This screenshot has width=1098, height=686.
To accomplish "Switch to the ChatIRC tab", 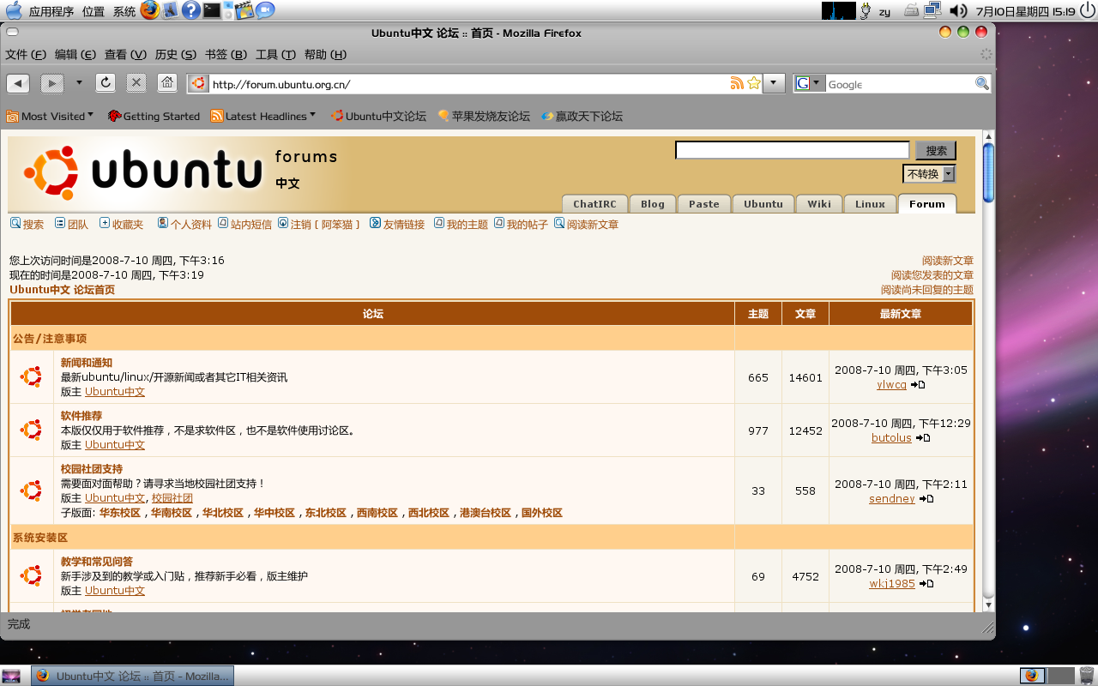I will tap(594, 204).
